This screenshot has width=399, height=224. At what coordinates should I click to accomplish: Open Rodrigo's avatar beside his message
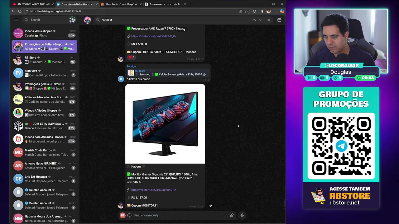point(121,79)
